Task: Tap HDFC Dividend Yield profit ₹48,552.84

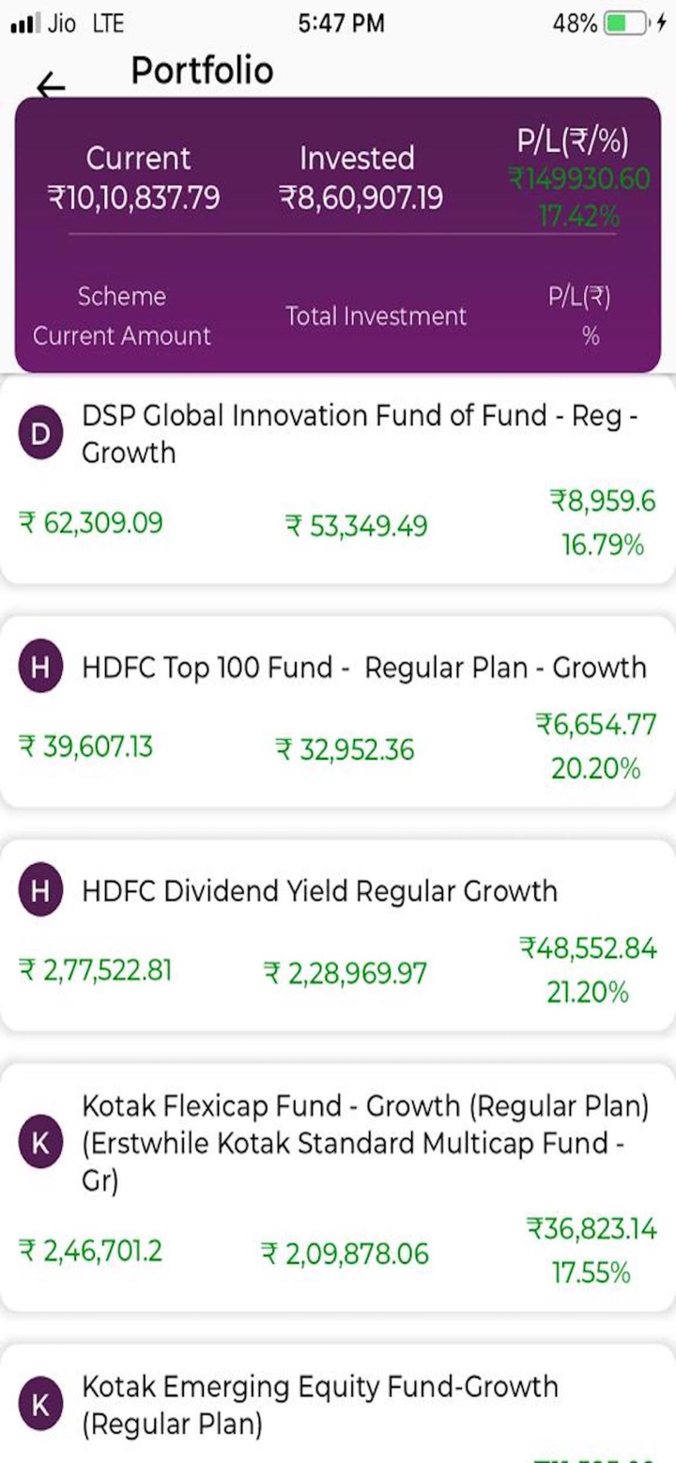Action: coord(589,948)
